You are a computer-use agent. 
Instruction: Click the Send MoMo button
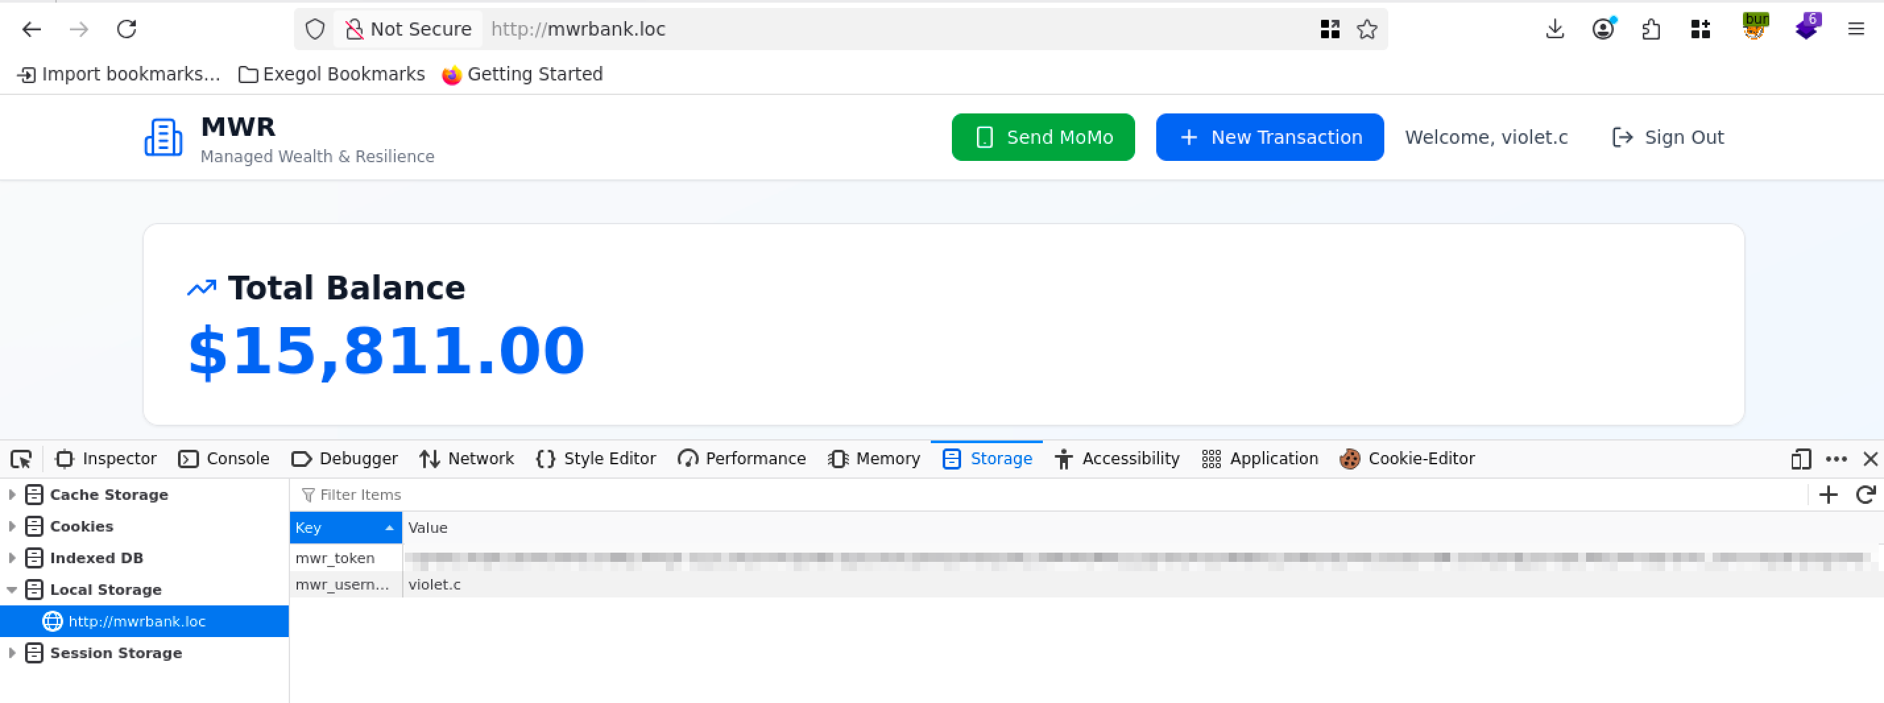coord(1042,137)
